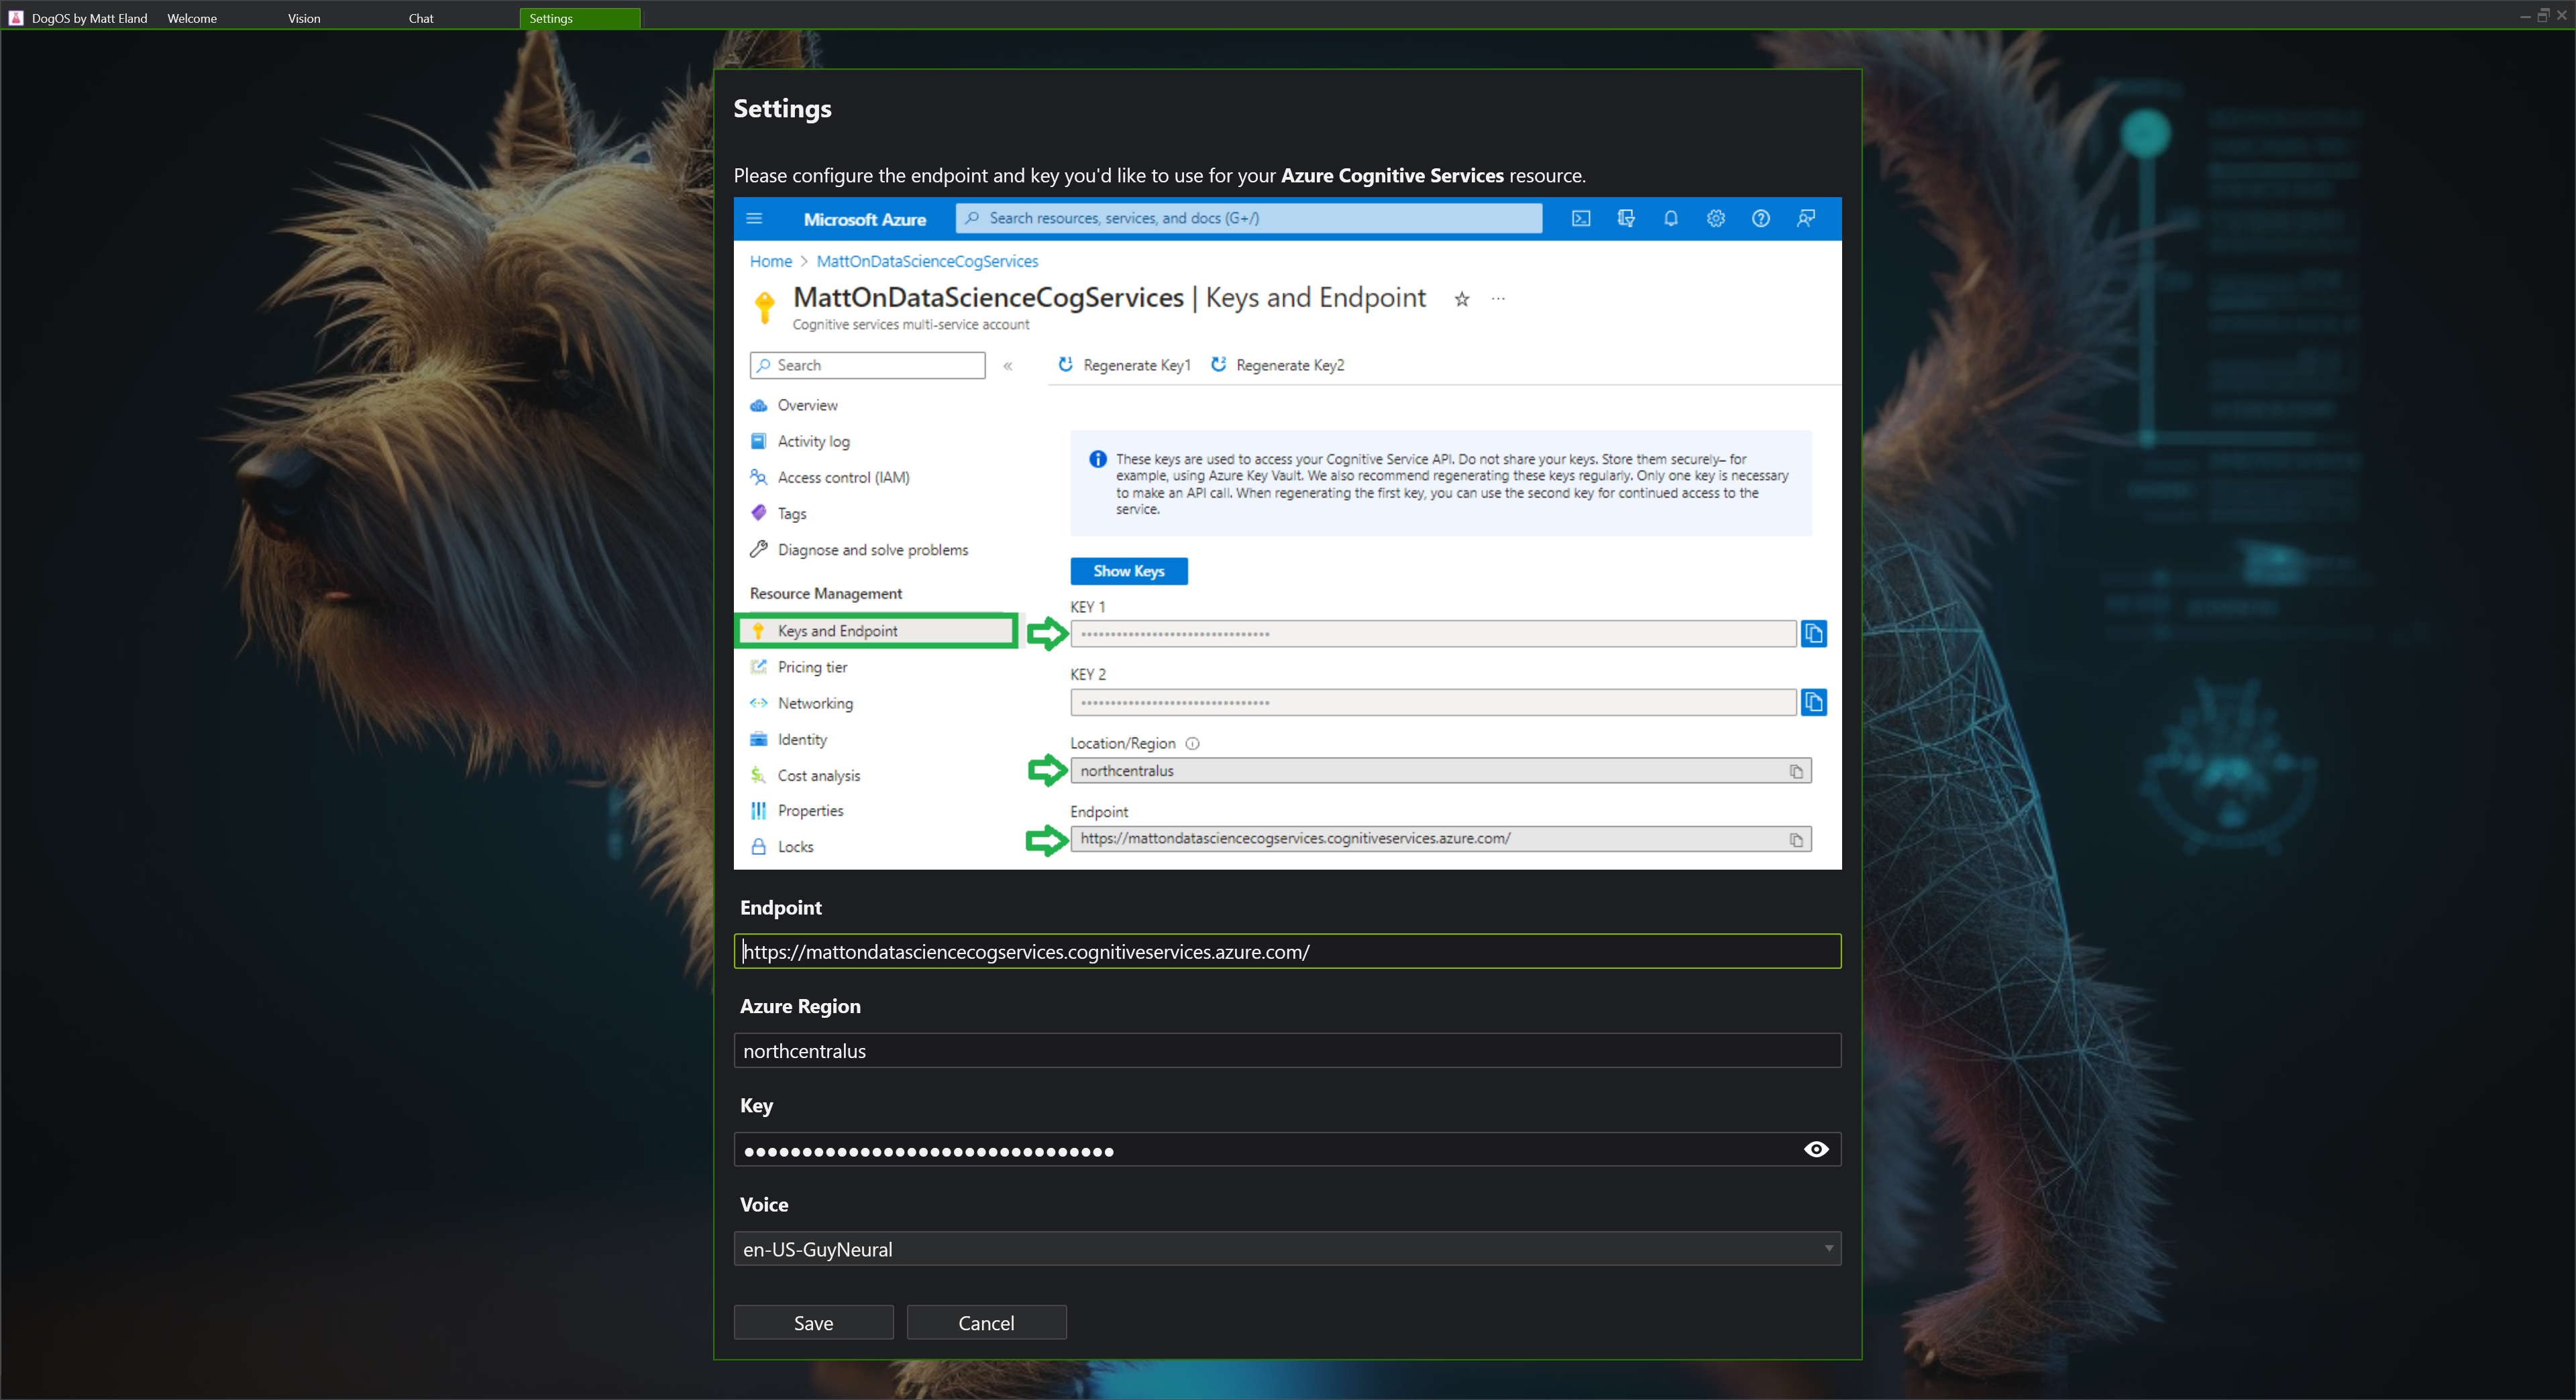Viewport: 2576px width, 1400px height.
Task: Click the Azure Cloud Shell icon
Action: [1580, 218]
